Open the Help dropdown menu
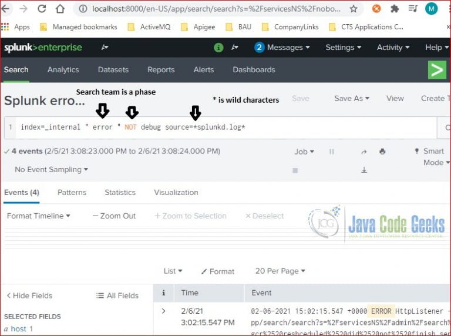Viewport: 451px width, 336px height. pos(437,47)
